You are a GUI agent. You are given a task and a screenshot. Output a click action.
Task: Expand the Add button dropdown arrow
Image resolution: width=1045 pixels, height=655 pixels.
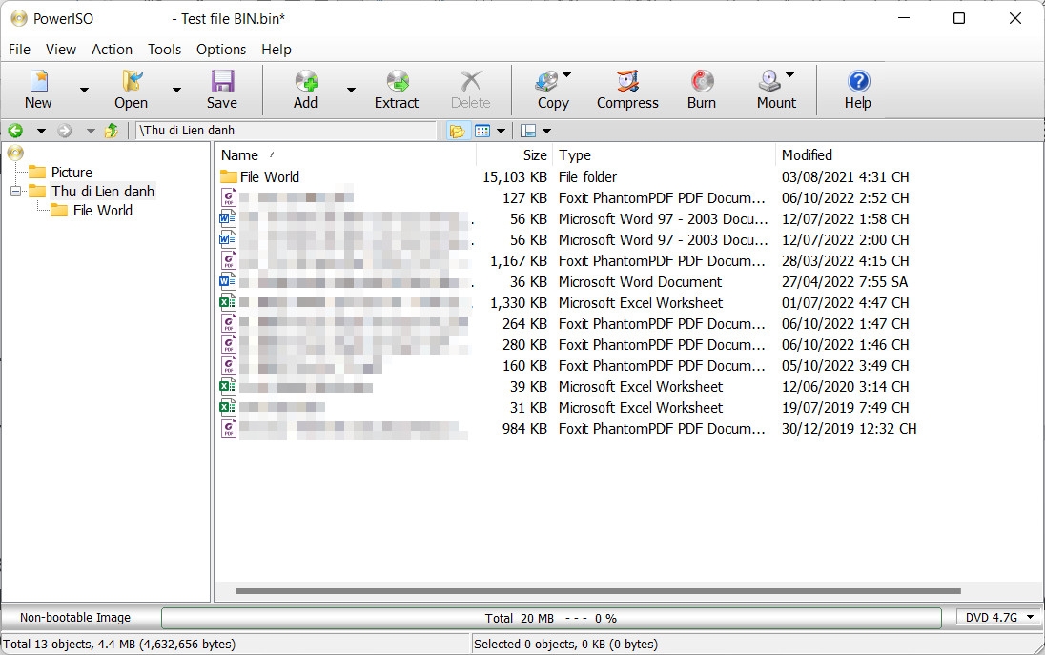pos(351,90)
